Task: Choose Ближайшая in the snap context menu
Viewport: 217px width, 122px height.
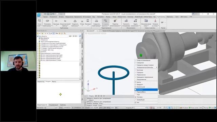Action: coord(146,100)
